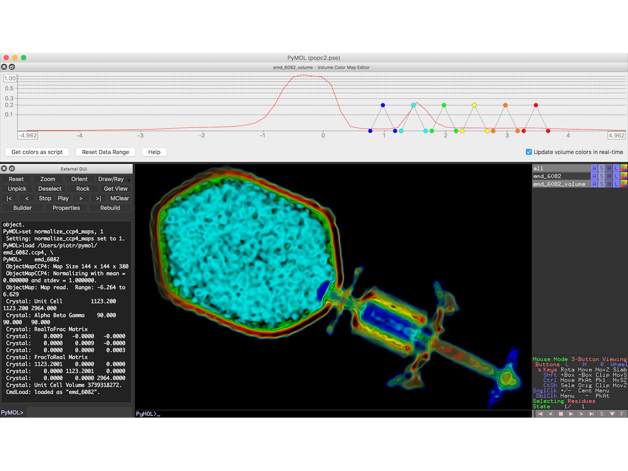Select the red color point at peak
The height and width of the screenshot is (471, 628).
(536, 105)
